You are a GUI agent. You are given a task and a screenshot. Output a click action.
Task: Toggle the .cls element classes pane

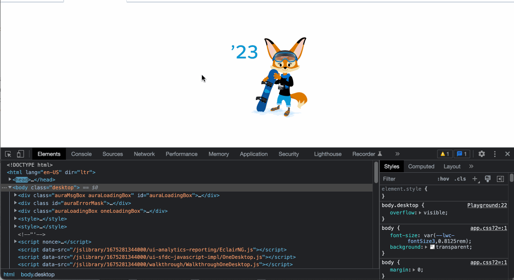coord(460,179)
